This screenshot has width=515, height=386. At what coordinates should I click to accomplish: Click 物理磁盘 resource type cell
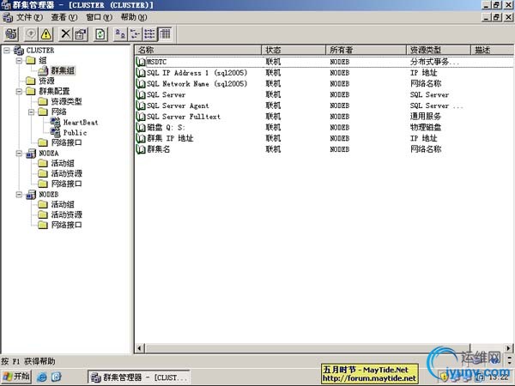(x=426, y=127)
